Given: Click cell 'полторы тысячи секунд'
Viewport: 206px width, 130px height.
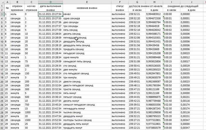Looking at the screenshot, I should [x=87, y=120].
